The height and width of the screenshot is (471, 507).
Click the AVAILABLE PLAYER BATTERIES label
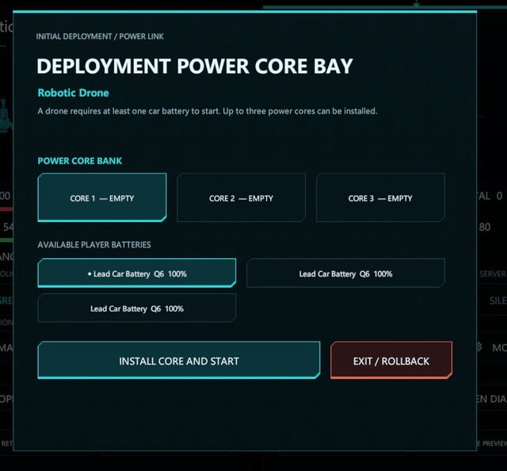pos(94,245)
